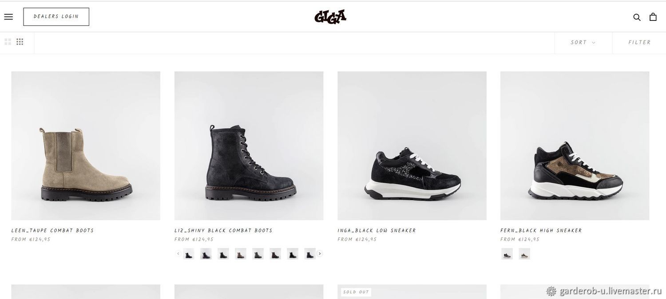Select the brown Liz boot color swatch
Image resolution: width=666 pixels, height=299 pixels.
tap(241, 254)
